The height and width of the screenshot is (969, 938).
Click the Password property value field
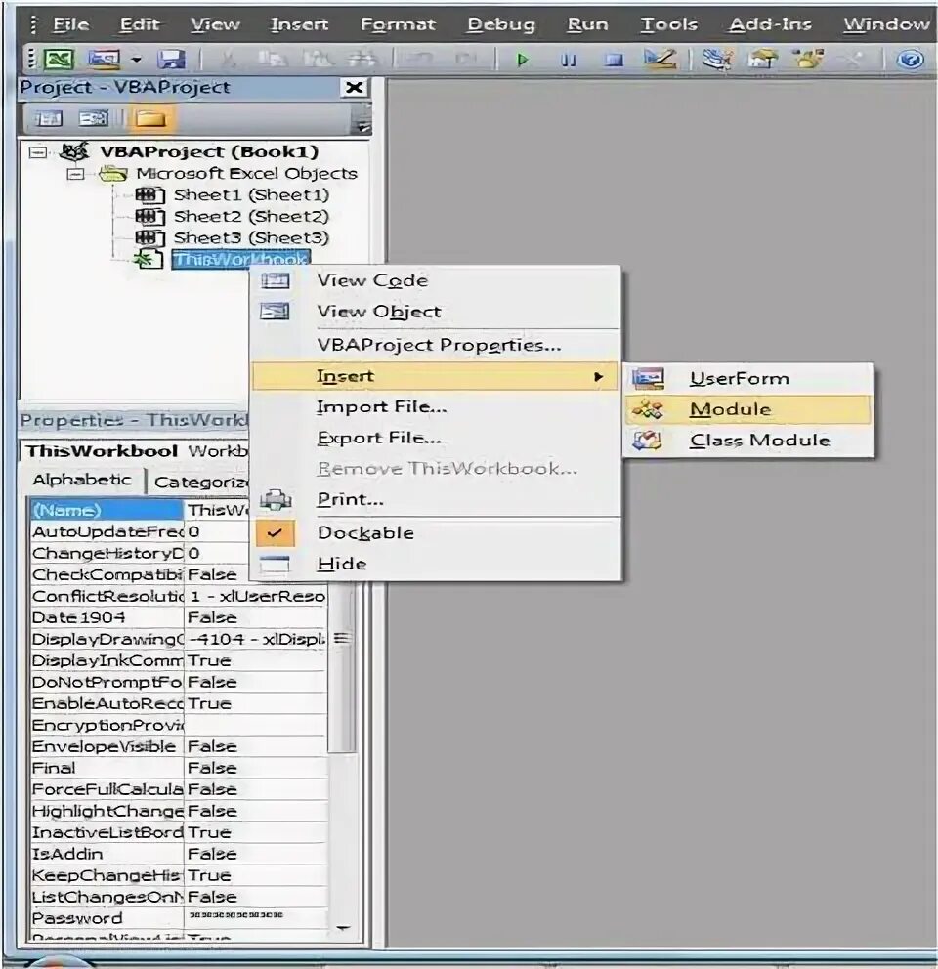click(255, 917)
